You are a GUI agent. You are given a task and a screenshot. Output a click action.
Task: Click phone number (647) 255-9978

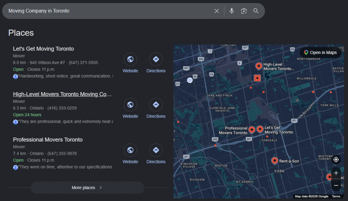(x=62, y=153)
